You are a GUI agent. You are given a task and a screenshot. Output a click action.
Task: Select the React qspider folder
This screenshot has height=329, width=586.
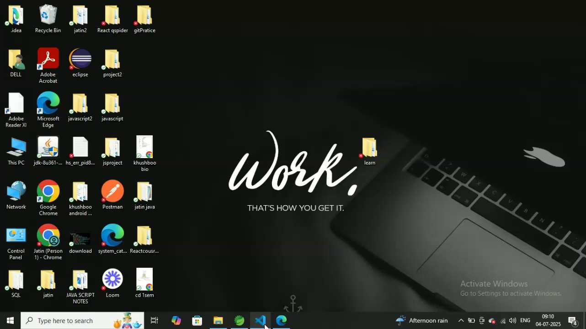(112, 19)
